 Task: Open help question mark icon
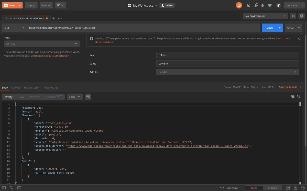[303, 188]
